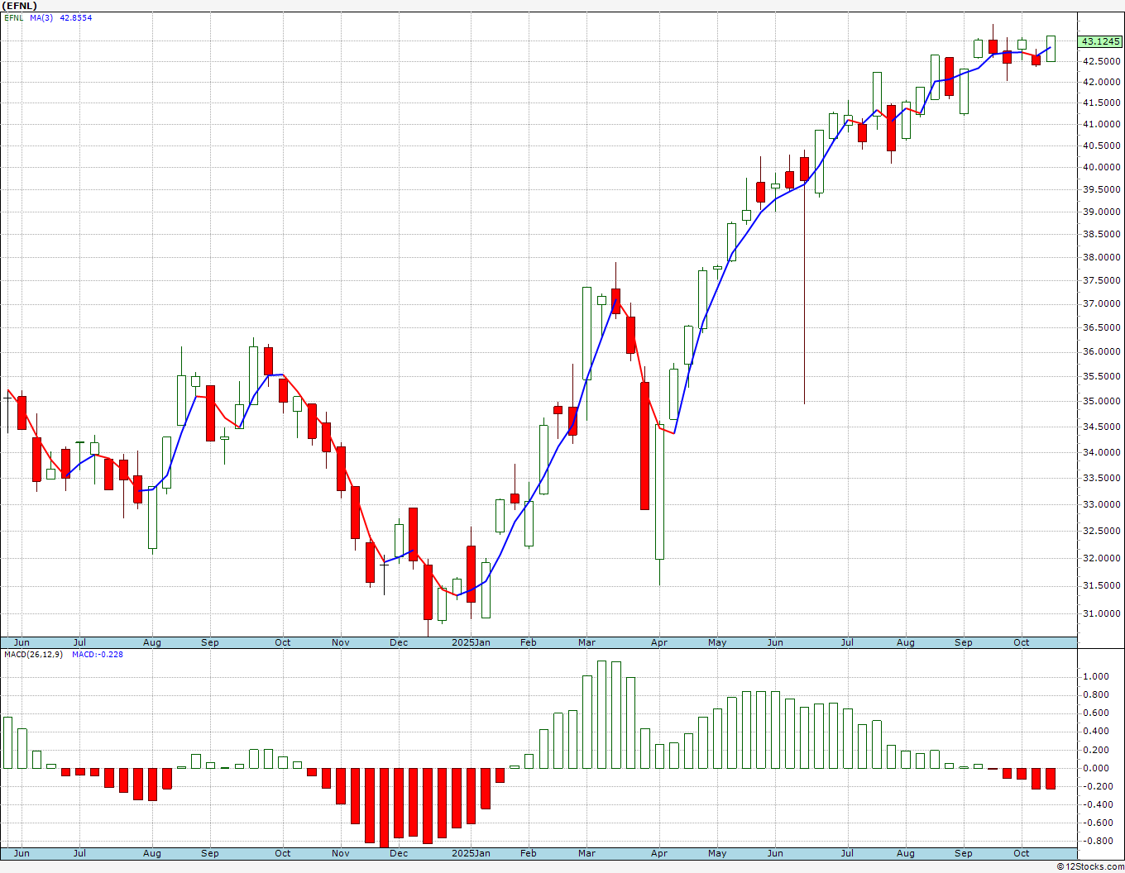Screen dimensions: 1125x873
Task: Click Nov on the MACD panel date axis
Action: (340, 853)
